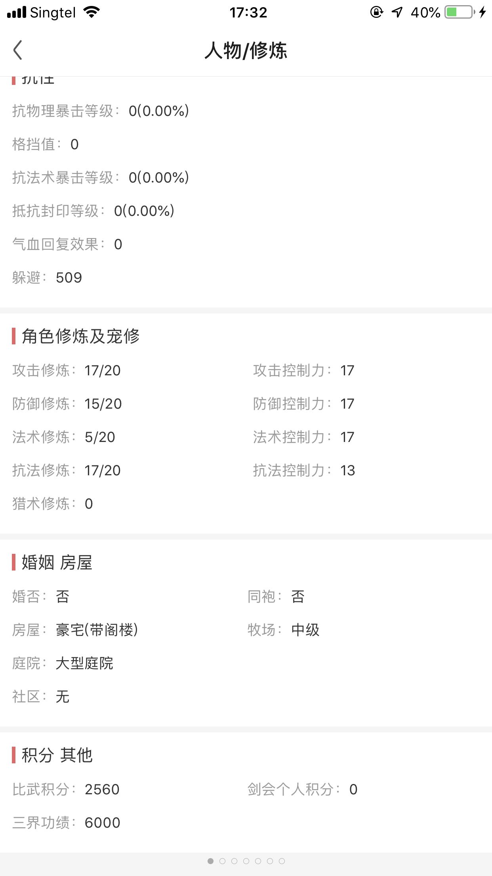The width and height of the screenshot is (492, 876).
Task: Tap the charging bolt icon
Action: pos(482,12)
